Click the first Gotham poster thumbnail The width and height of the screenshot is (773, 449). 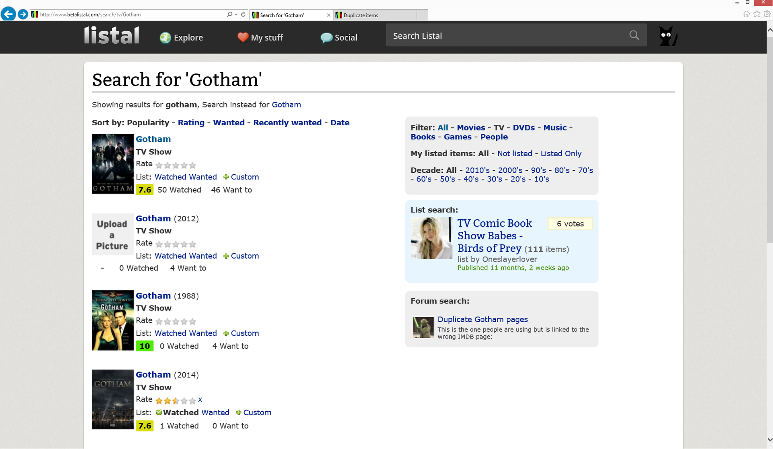click(112, 164)
